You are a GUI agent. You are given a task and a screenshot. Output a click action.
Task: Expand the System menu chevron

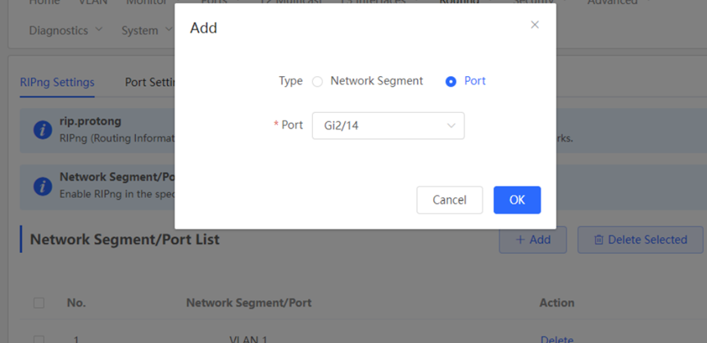169,29
